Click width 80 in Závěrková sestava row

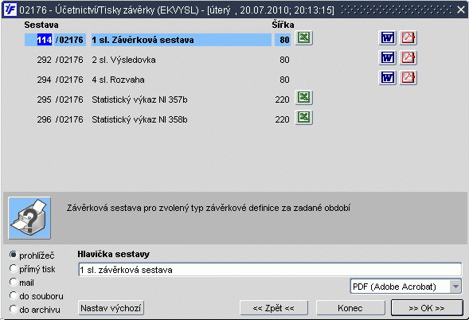click(x=283, y=40)
